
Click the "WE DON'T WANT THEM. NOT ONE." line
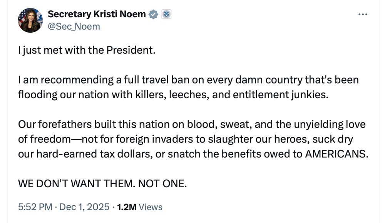(x=102, y=183)
